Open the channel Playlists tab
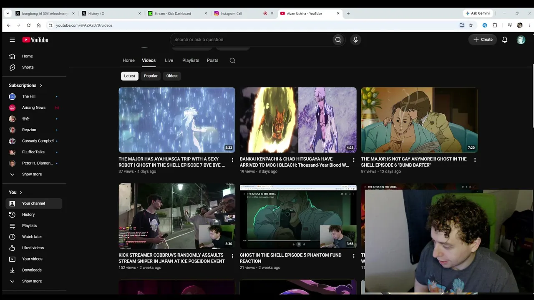 coord(191,60)
